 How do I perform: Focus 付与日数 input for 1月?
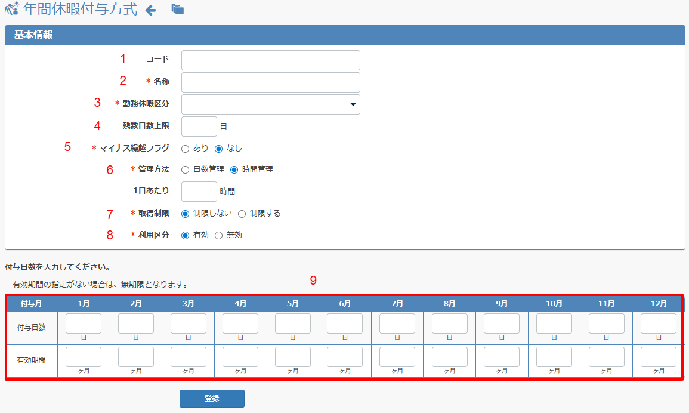84,323
